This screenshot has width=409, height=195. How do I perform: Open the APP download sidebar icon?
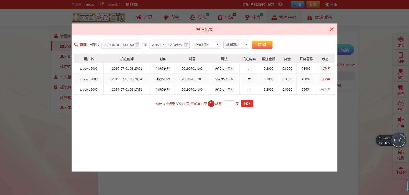pyautogui.click(x=401, y=58)
